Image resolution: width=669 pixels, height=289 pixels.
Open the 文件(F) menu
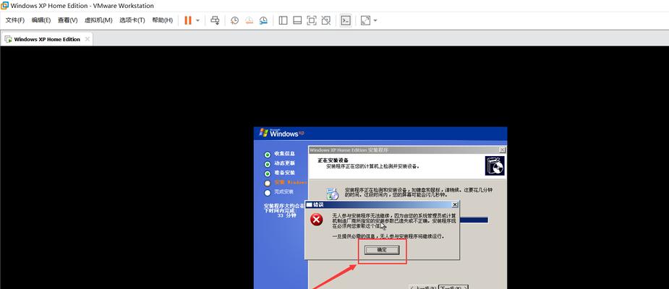pyautogui.click(x=15, y=20)
